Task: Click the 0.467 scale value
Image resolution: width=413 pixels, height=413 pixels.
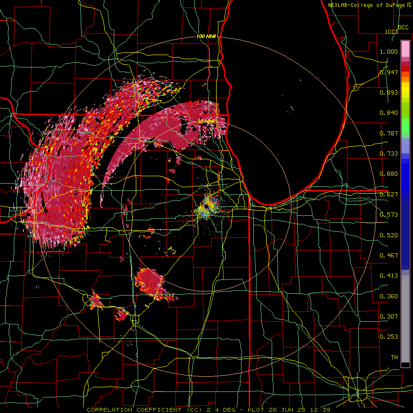Action: (389, 256)
